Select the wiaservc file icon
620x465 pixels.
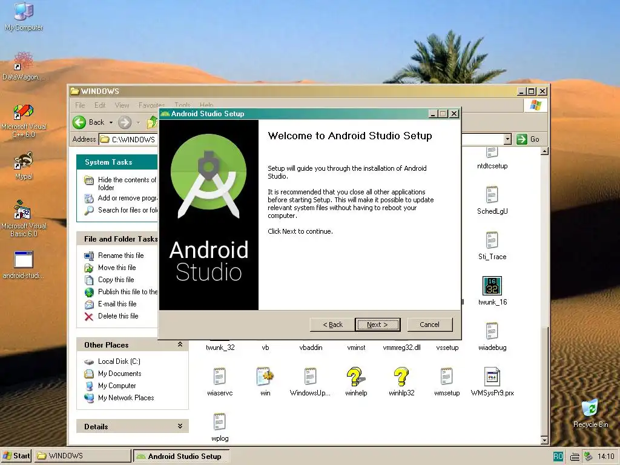coord(219,382)
